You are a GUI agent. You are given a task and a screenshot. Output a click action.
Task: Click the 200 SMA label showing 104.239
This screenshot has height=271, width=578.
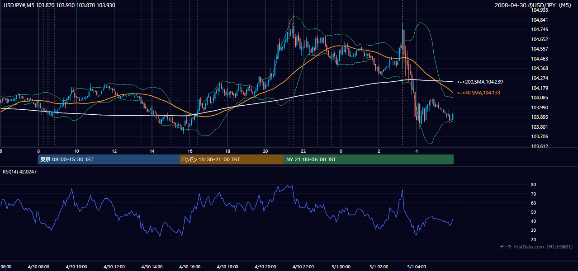pos(480,82)
